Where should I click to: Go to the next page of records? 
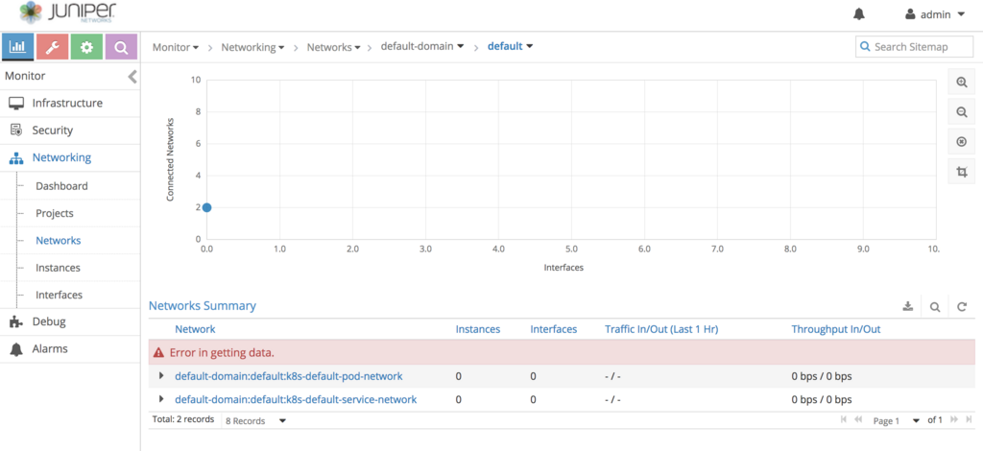coord(955,419)
